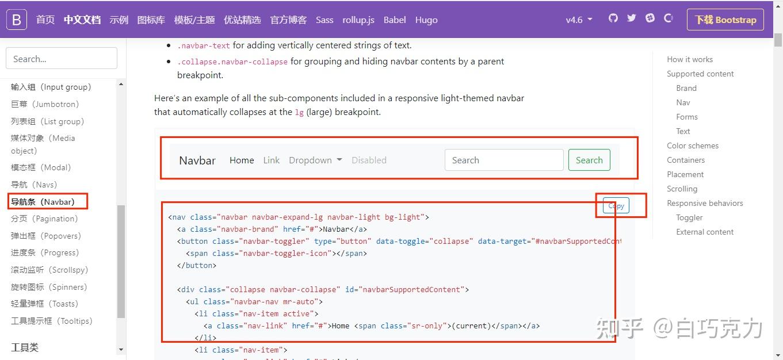783x360 pixels.
Task: Open the Hugo menu item
Action: [x=426, y=19]
